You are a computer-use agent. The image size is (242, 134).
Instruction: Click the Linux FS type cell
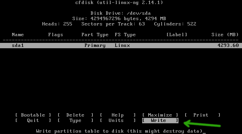point(122,46)
